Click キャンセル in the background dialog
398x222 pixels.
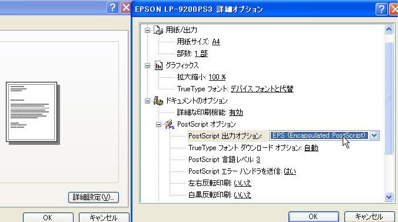pyautogui.click(x=104, y=217)
